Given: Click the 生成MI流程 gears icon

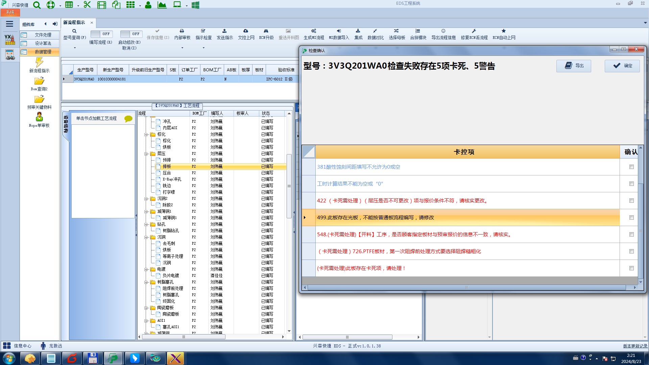Looking at the screenshot, I should pyautogui.click(x=314, y=31).
